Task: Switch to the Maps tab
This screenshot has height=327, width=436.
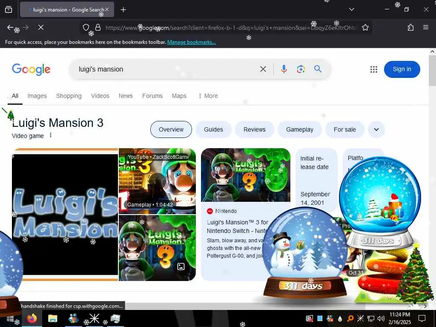Action: coord(179,96)
